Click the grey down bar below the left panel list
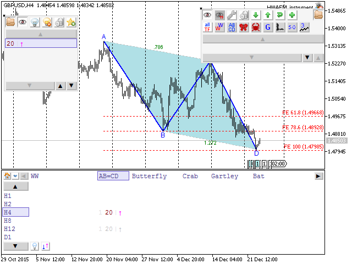 [30, 86]
